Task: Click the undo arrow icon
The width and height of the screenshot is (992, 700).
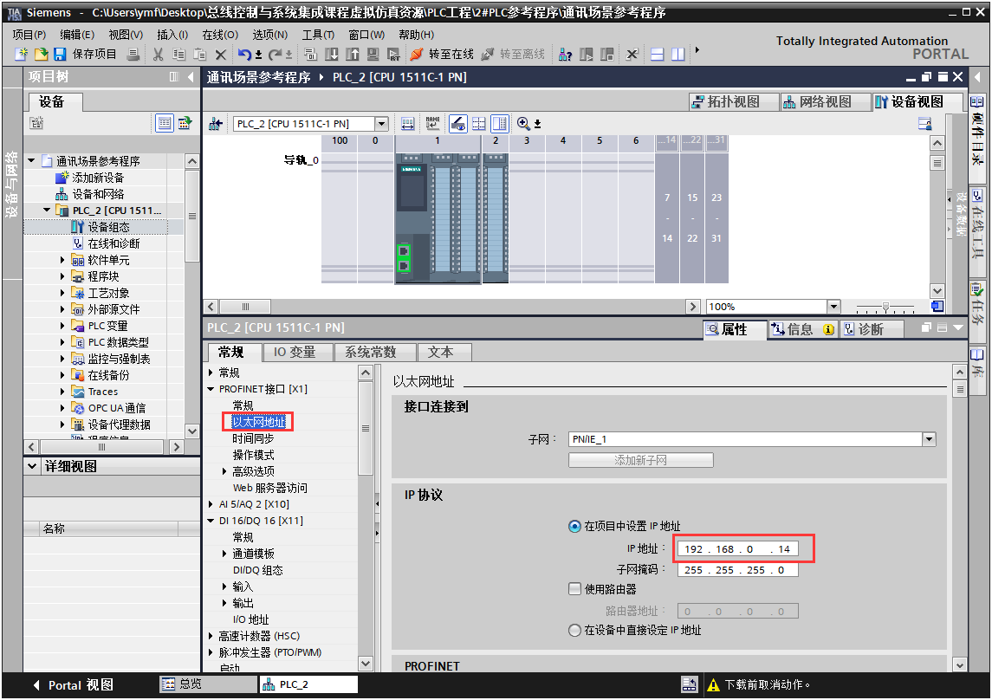Action: (245, 55)
